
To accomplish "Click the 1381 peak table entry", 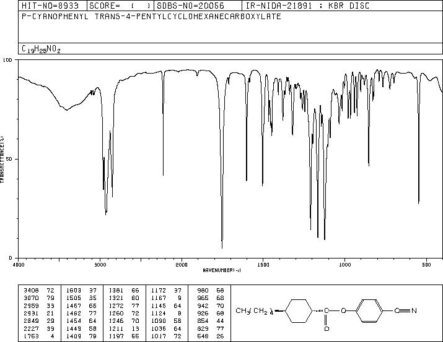I will point(124,291).
